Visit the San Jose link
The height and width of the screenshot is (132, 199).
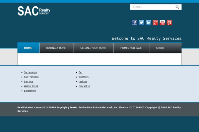[x=29, y=82]
